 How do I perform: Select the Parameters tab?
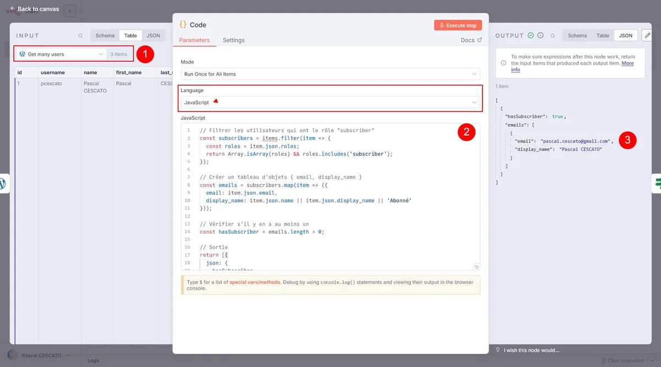(x=194, y=40)
